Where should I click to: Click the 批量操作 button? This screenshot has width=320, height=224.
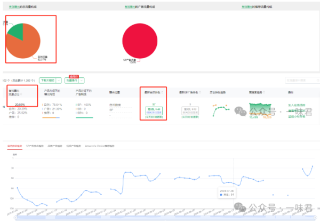72,81
